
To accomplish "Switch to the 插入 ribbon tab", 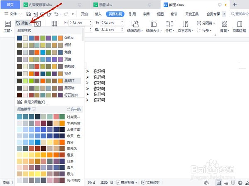I will (x=98, y=14).
